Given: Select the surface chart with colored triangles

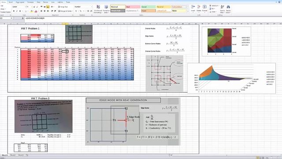Looking at the screenshot, I should pos(226,41).
